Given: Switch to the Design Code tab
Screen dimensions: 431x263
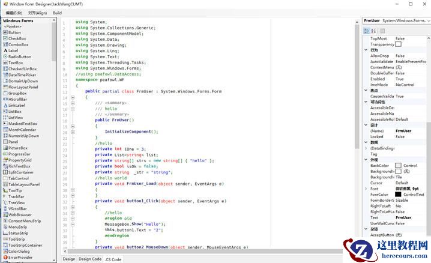Looking at the screenshot, I should click(x=90, y=259).
